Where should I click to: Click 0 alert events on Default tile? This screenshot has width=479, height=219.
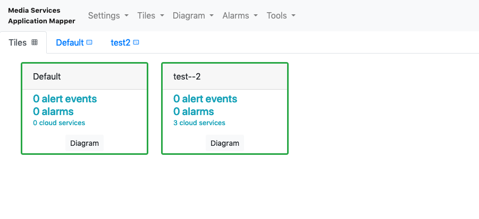[x=65, y=99]
